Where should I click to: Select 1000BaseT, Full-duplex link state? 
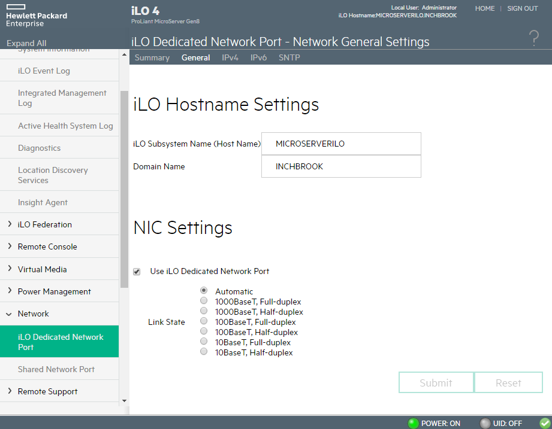[x=204, y=301]
